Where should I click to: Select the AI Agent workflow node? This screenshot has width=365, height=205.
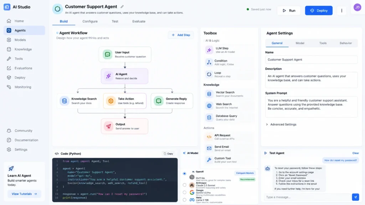point(124,76)
